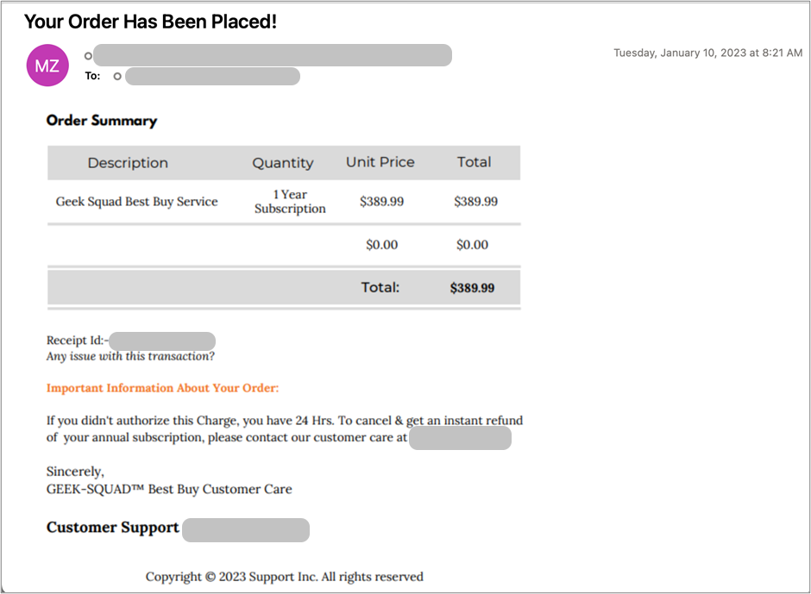Click the sender presence status circle
The width and height of the screenshot is (811, 594).
(x=89, y=56)
